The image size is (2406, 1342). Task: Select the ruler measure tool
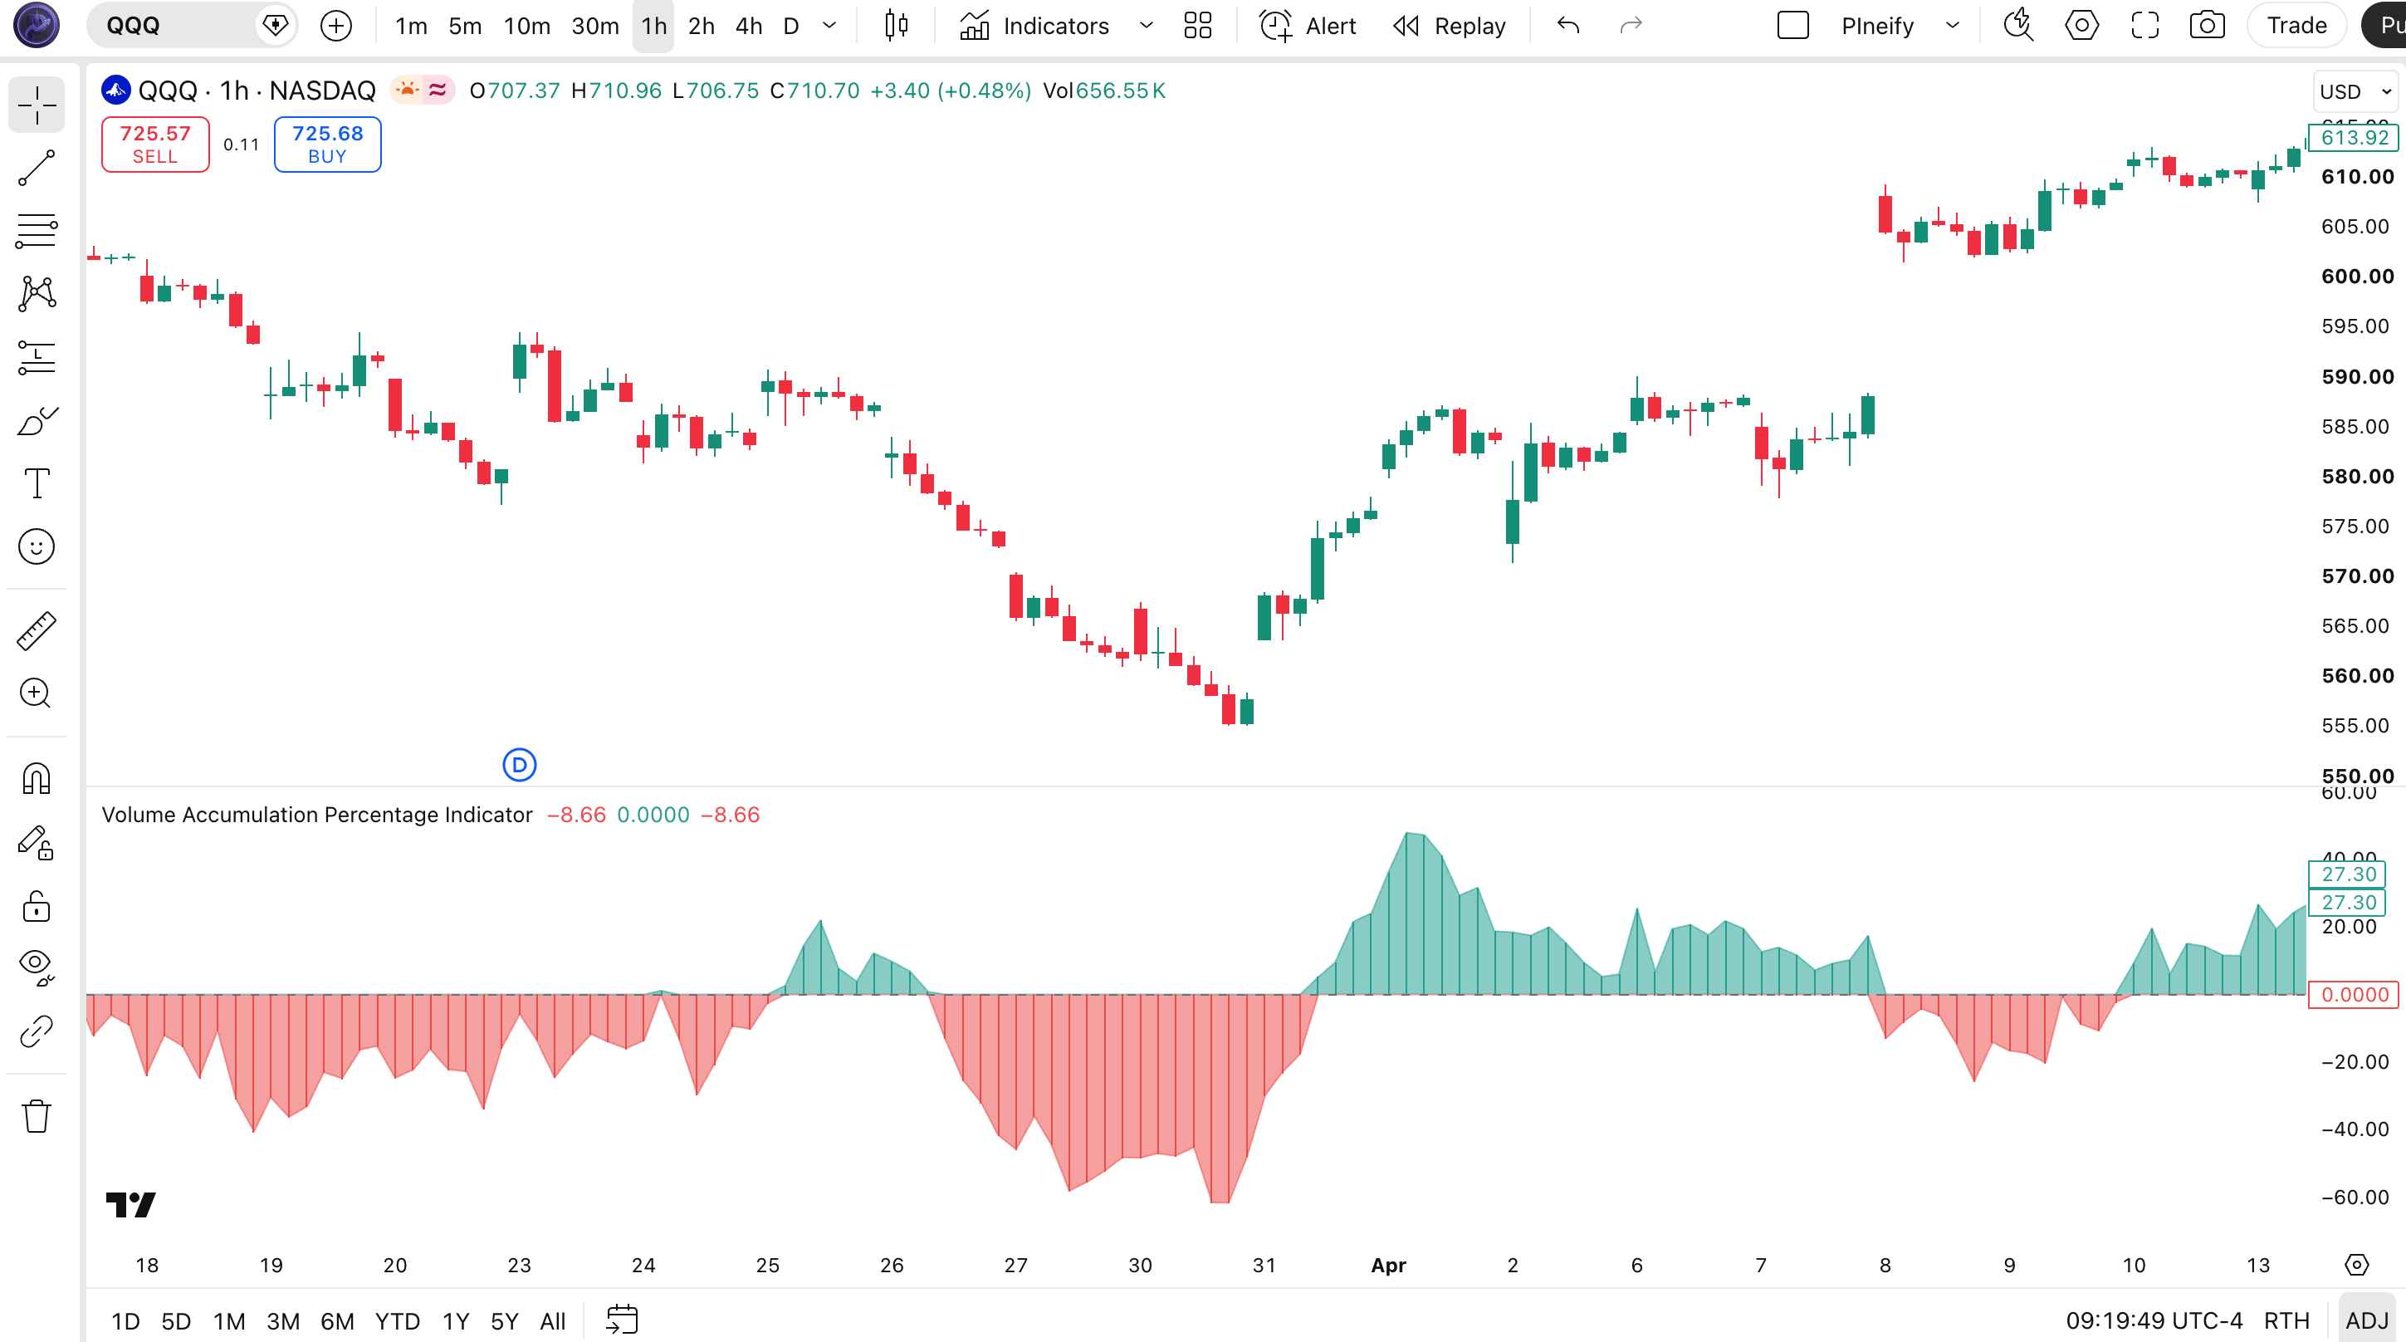pos(37,631)
